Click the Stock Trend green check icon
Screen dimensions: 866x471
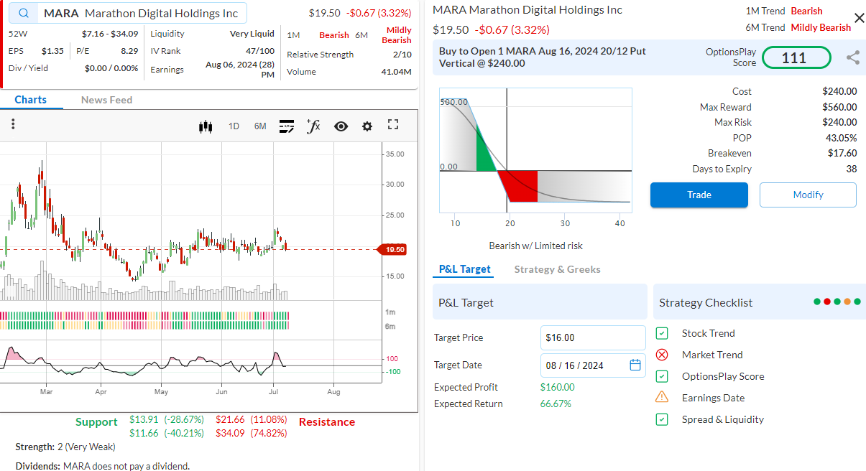[662, 333]
